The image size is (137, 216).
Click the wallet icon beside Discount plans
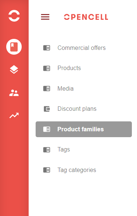pos(47,109)
